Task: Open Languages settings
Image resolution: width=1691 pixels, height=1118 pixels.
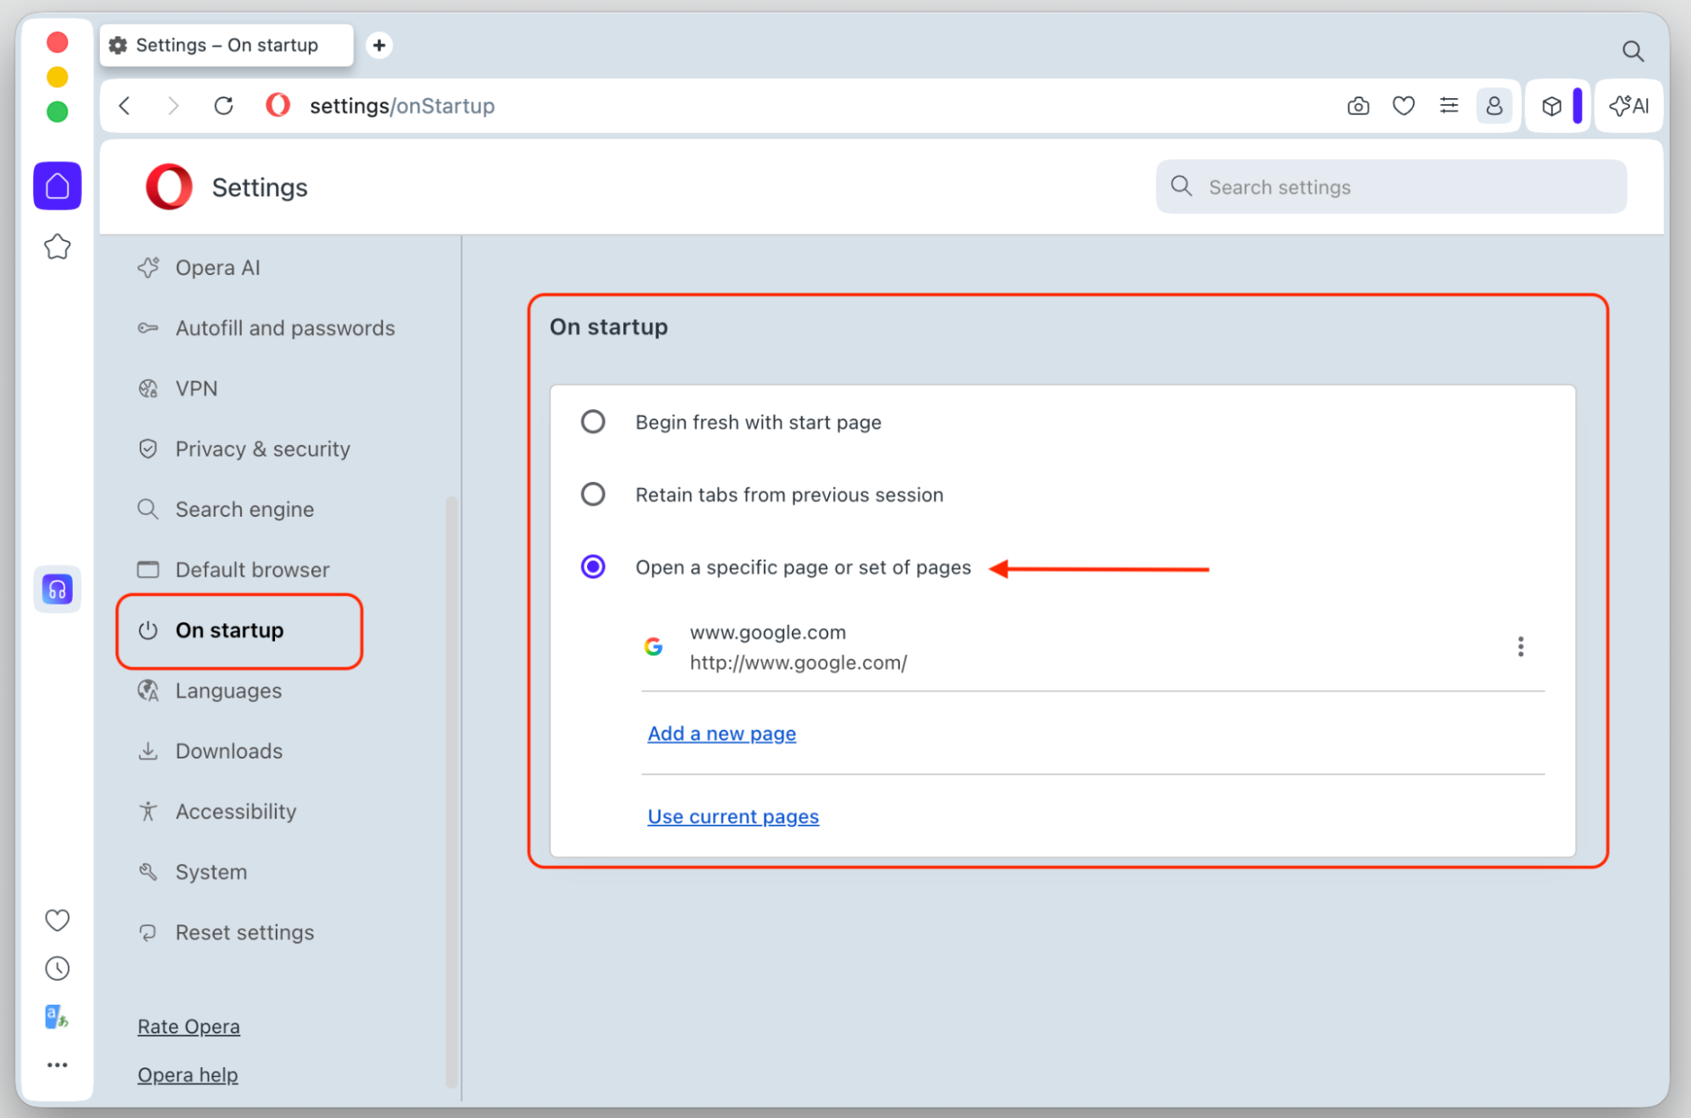Action: 209,691
